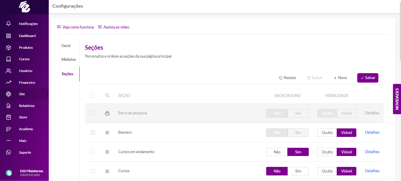Click the Store shopping bag icon
The width and height of the screenshot is (401, 181).
[9, 117]
